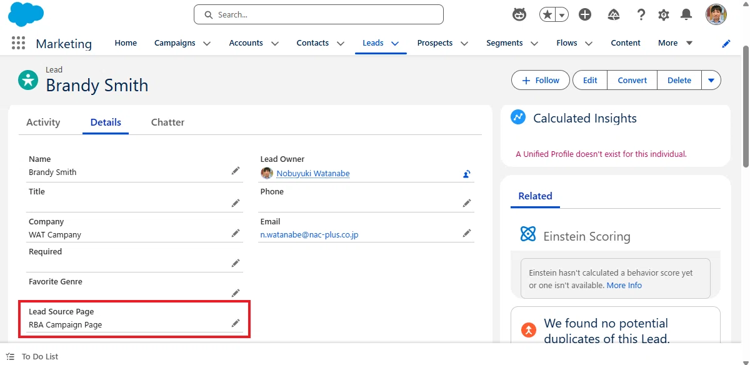Open the Help question mark icon
This screenshot has height=365, width=750.
pyautogui.click(x=641, y=14)
